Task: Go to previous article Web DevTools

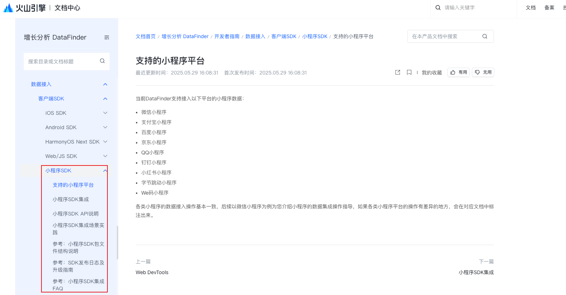Action: click(x=152, y=272)
